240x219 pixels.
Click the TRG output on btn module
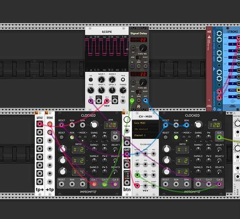(127, 143)
